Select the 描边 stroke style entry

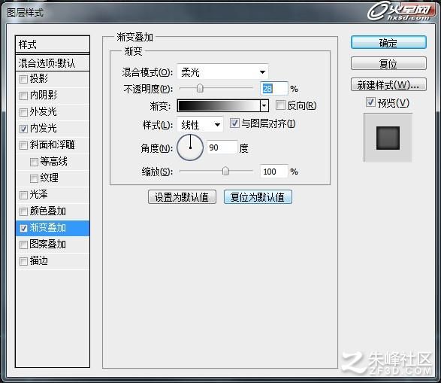point(53,261)
